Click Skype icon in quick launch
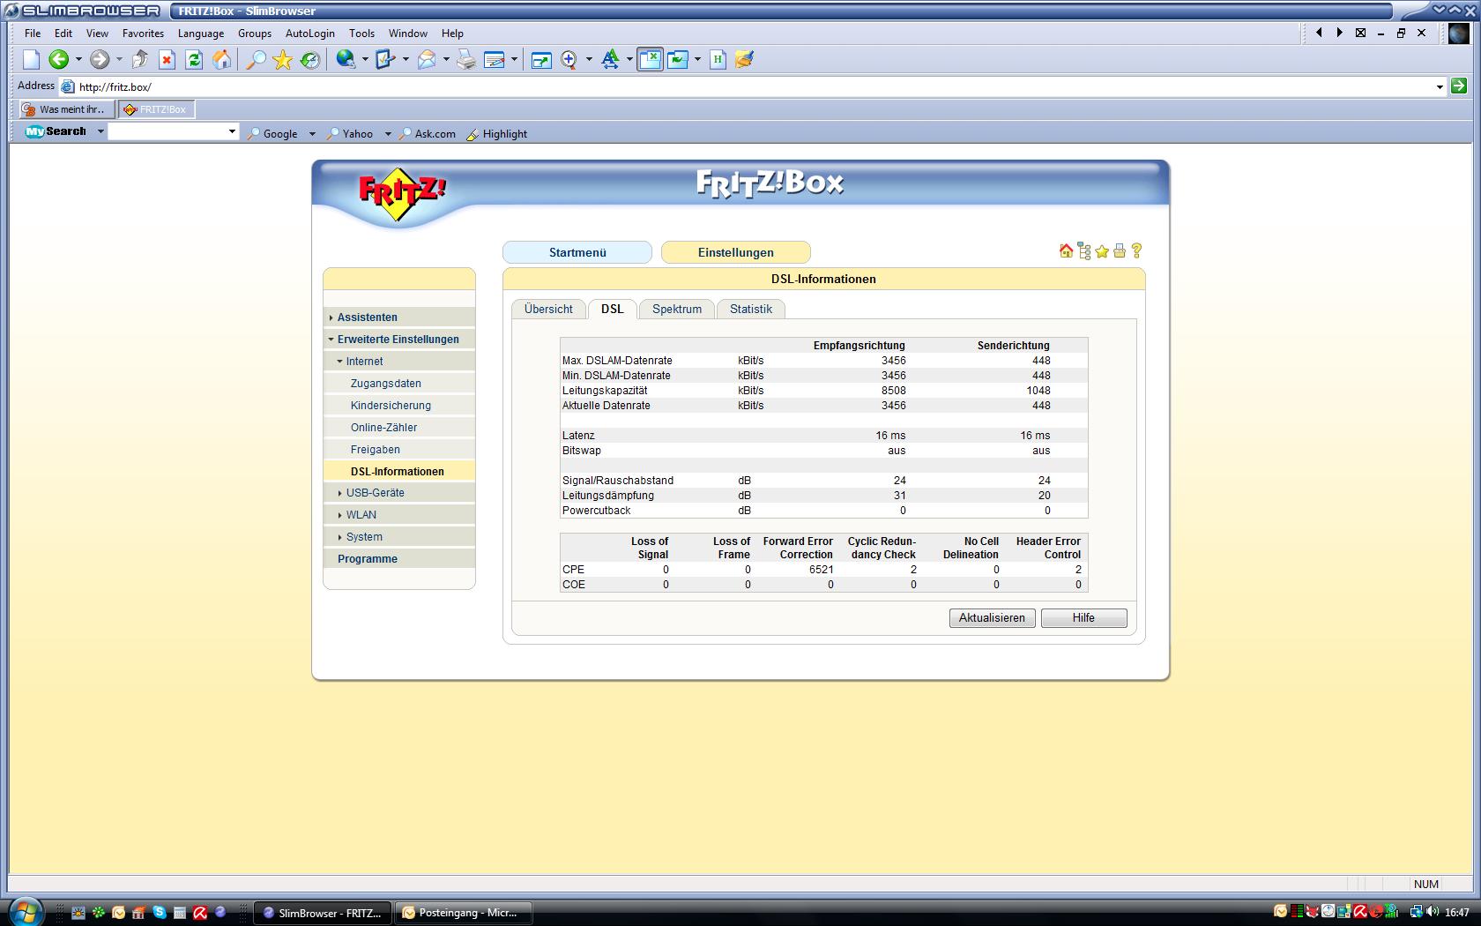 pos(160,913)
